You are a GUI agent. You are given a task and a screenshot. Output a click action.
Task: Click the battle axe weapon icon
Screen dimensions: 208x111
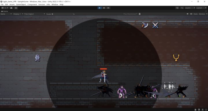point(145,25)
